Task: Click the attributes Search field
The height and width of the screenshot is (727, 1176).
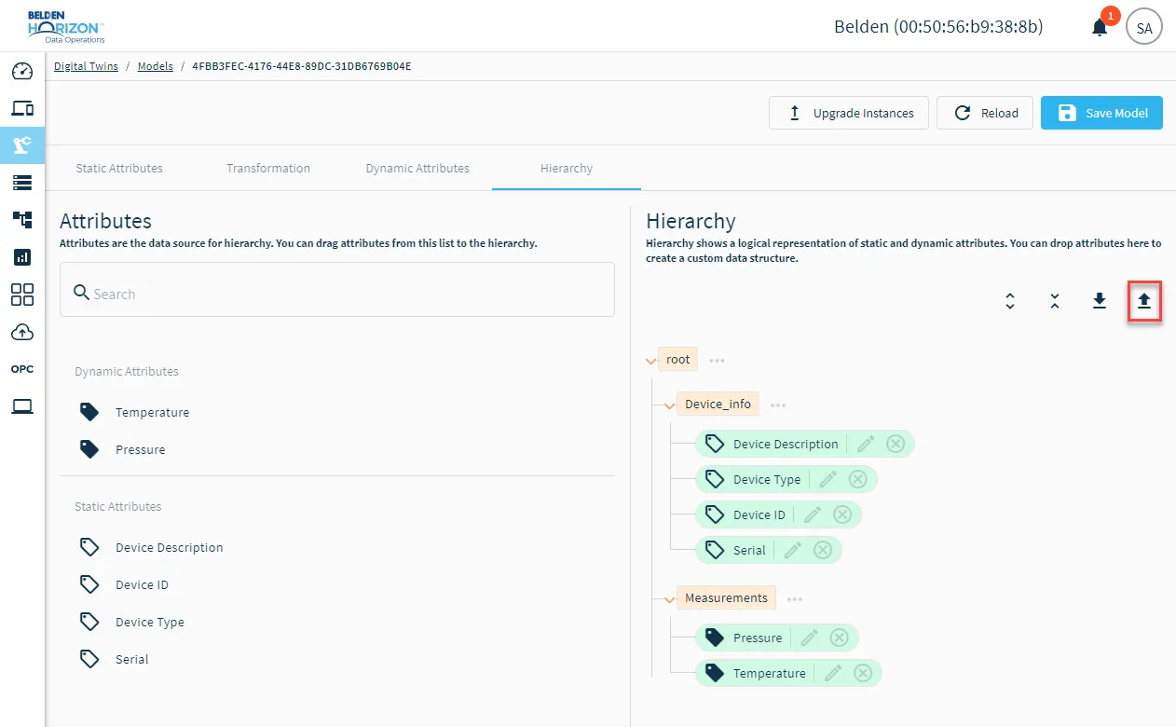Action: click(337, 289)
